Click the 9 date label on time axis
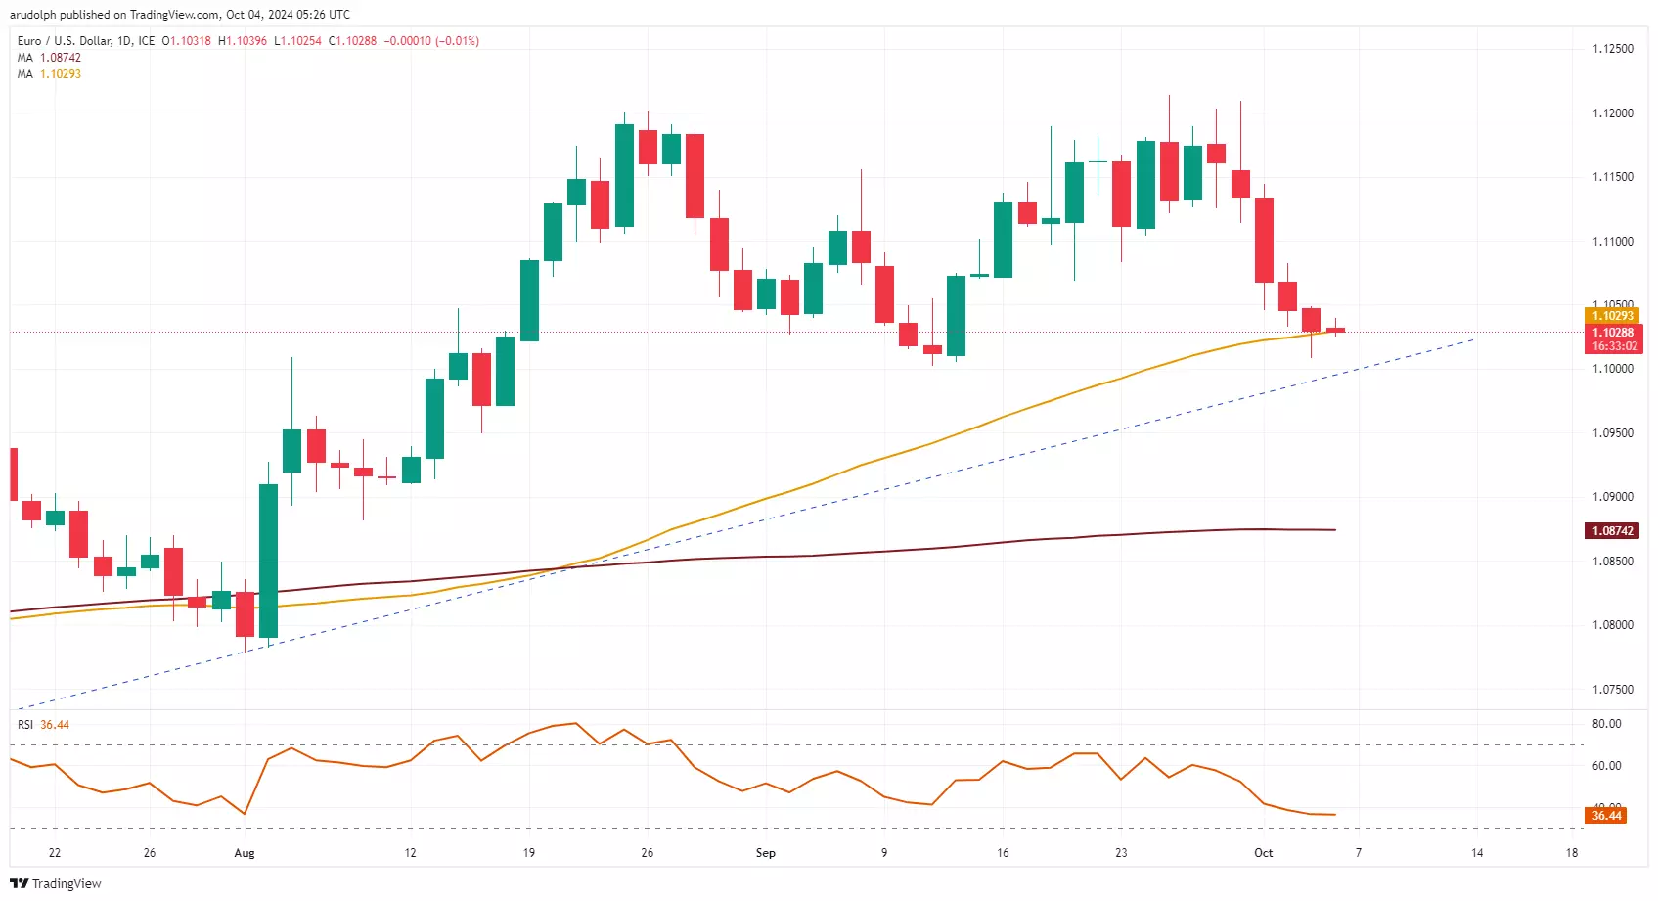 (884, 853)
